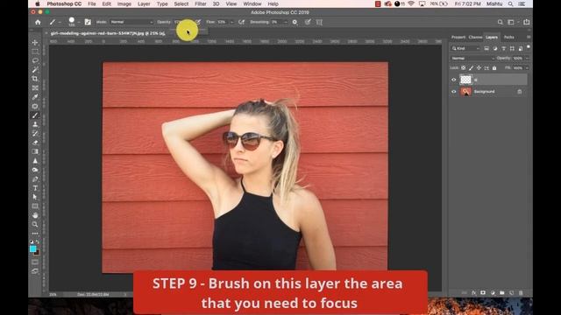Click the Apple menu

coord(38,3)
